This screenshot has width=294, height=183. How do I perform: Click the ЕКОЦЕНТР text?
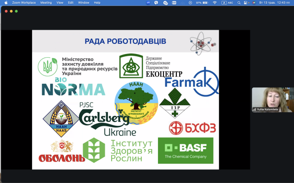(x=164, y=74)
